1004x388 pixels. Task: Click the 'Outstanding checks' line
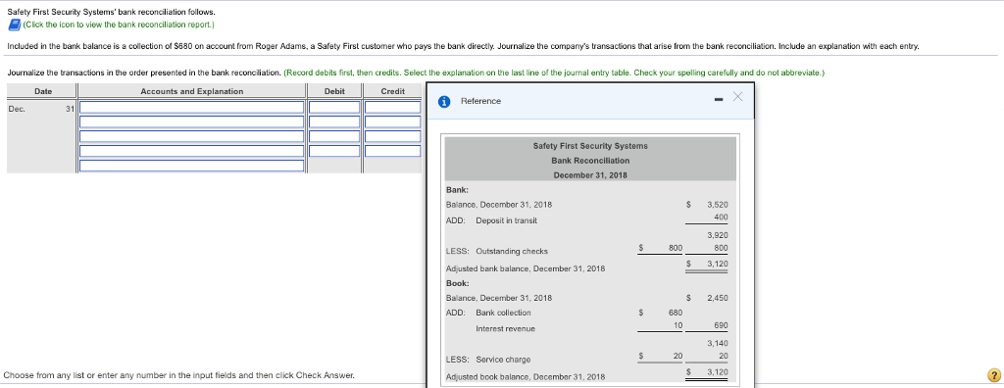[512, 251]
